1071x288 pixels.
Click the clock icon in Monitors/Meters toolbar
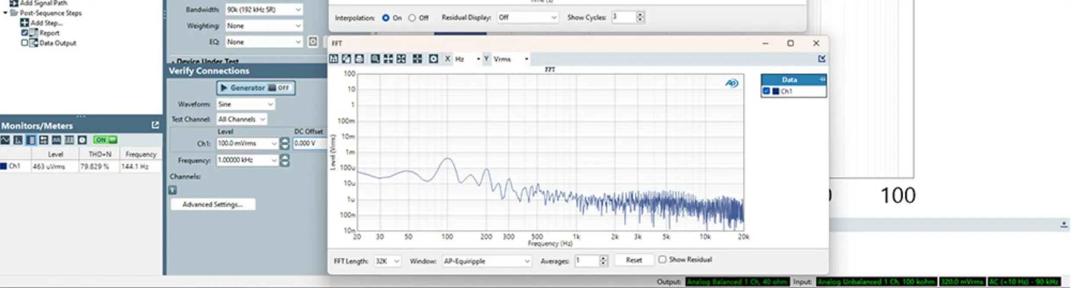(x=82, y=140)
